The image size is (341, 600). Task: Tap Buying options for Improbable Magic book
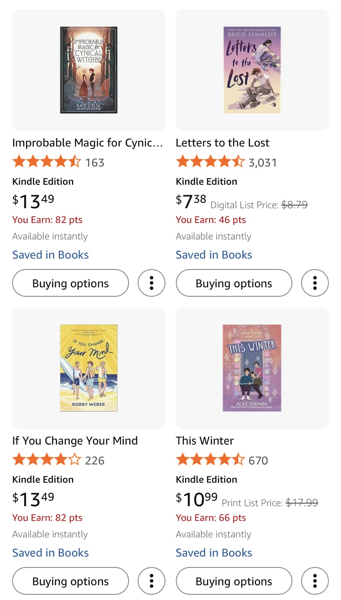(70, 283)
